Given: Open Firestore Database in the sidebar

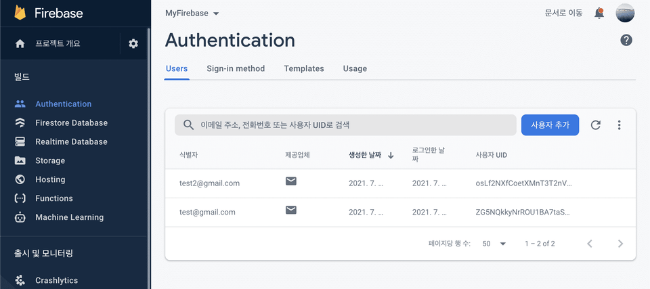Looking at the screenshot, I should [71, 123].
